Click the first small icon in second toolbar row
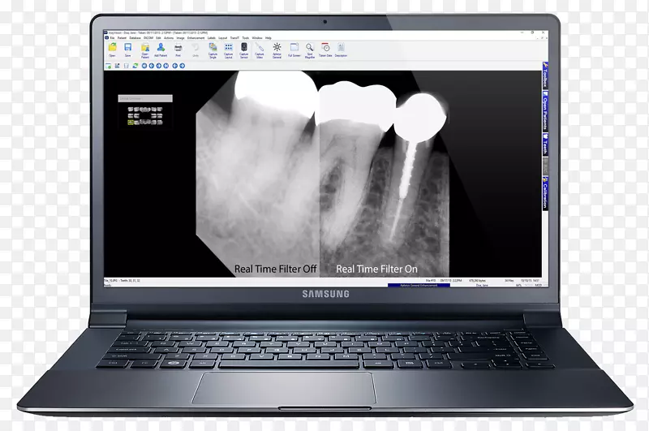 (109, 66)
